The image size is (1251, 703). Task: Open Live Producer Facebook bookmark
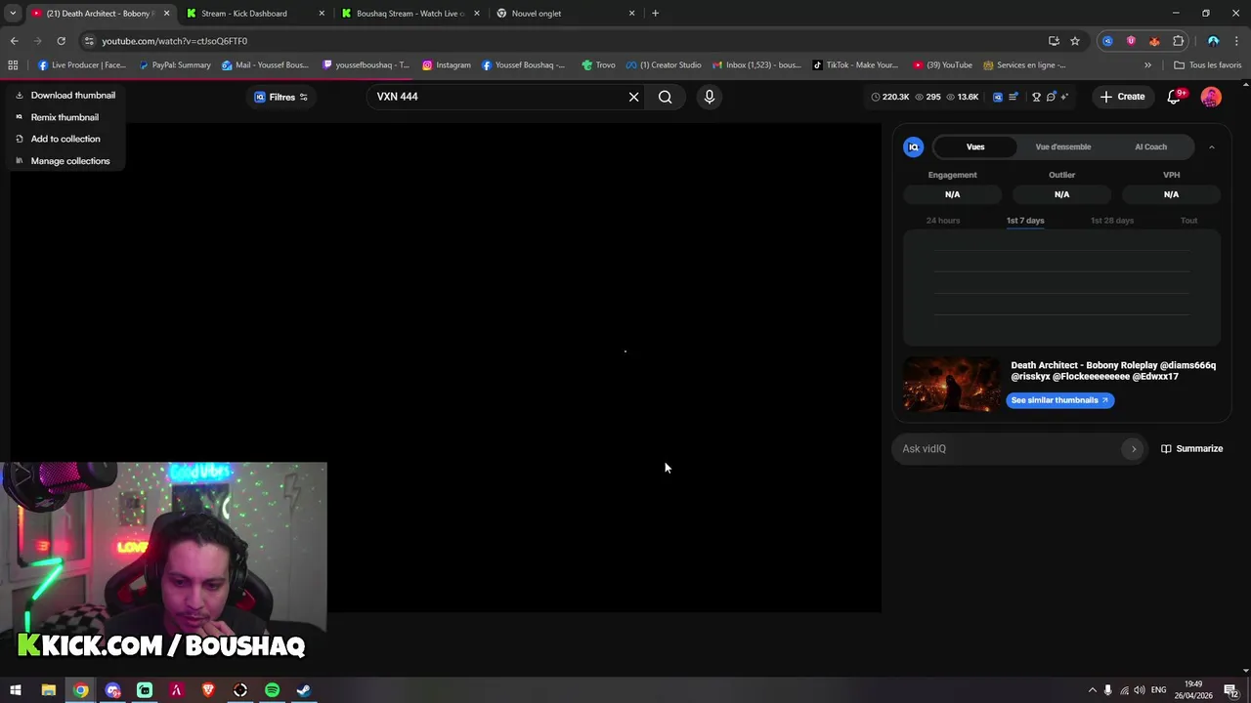click(82, 65)
